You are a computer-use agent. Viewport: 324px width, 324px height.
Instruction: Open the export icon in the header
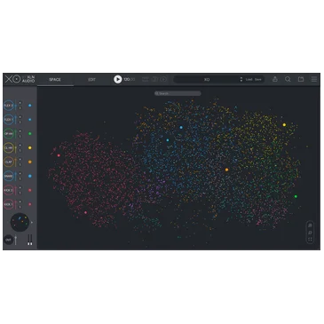(x=275, y=79)
